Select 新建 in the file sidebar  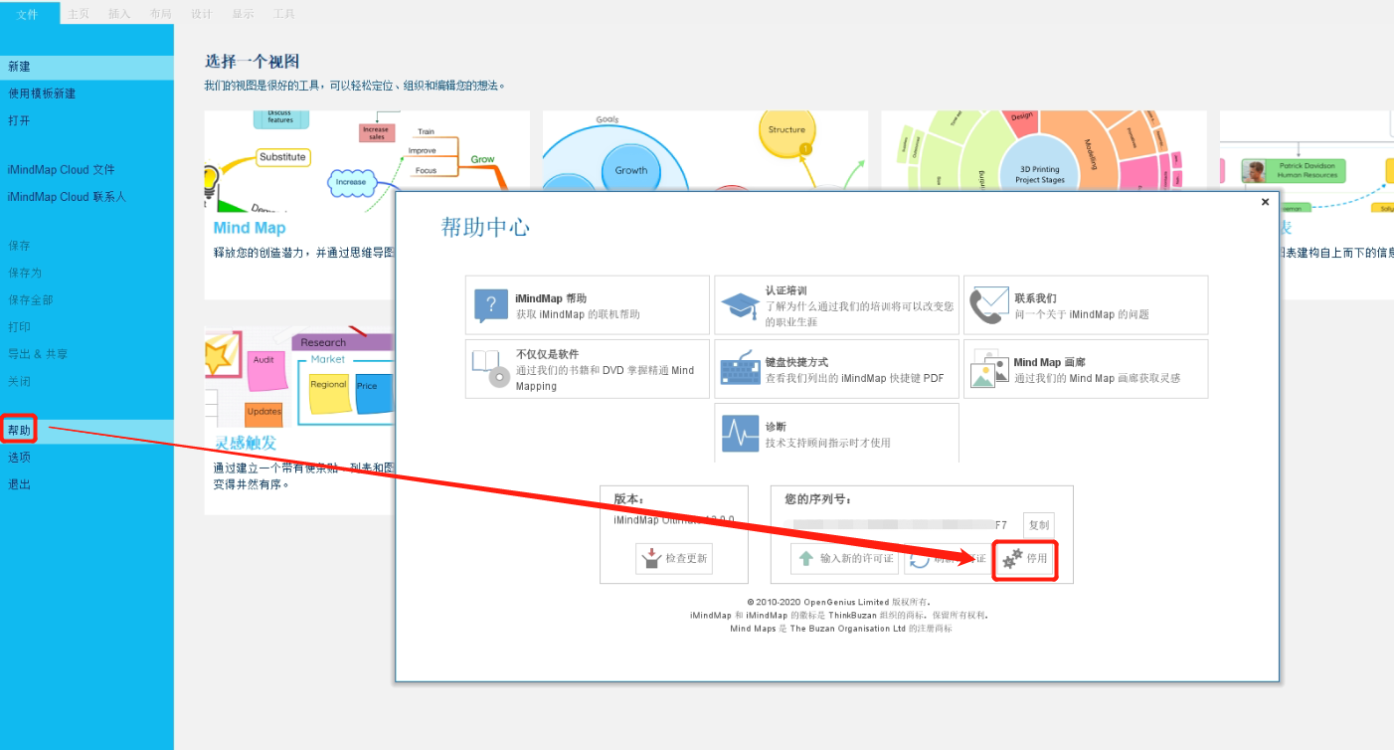pyautogui.click(x=20, y=67)
